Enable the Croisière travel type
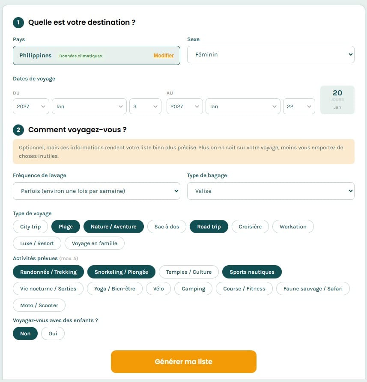Image resolution: width=367 pixels, height=382 pixels. click(250, 226)
